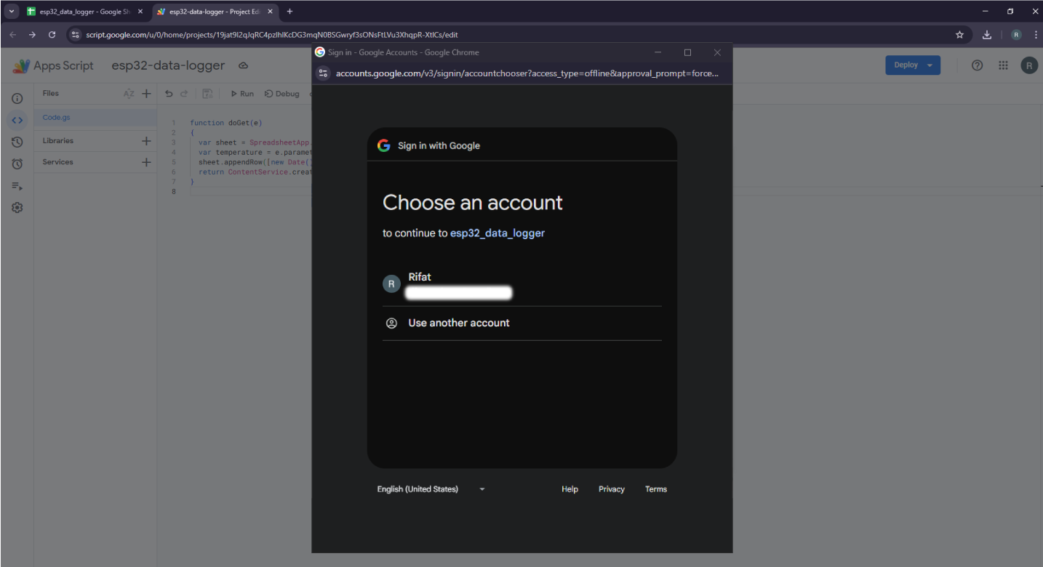The image size is (1043, 567).
Task: Open Project Settings gear icon
Action: click(x=17, y=208)
